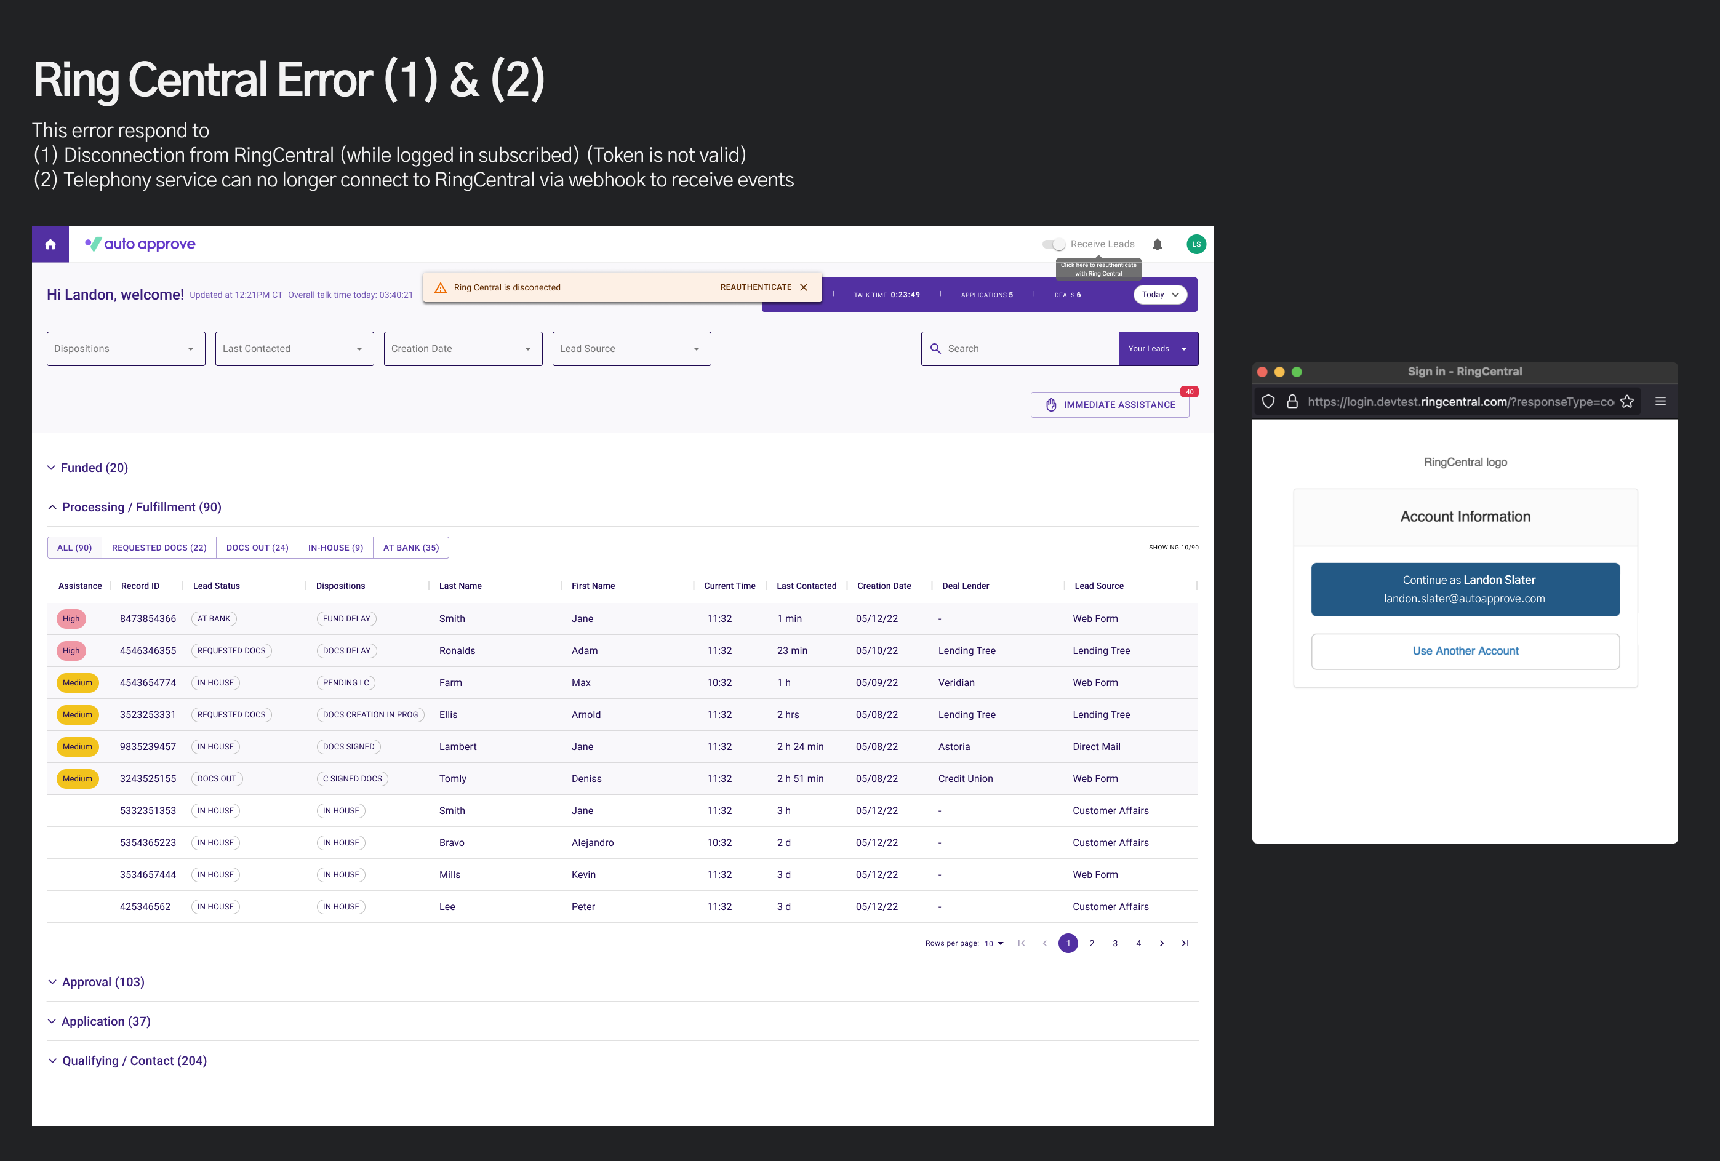The height and width of the screenshot is (1161, 1720).
Task: Close RingCentral sign-in window red button
Action: pos(1263,372)
